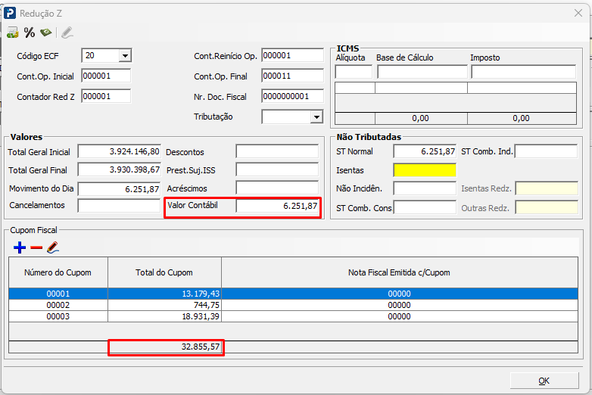
Task: Click the Número do Cupom column header
Action: 58,272
